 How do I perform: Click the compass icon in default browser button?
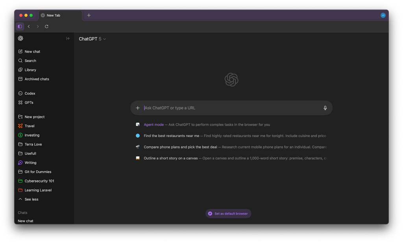pyautogui.click(x=210, y=214)
